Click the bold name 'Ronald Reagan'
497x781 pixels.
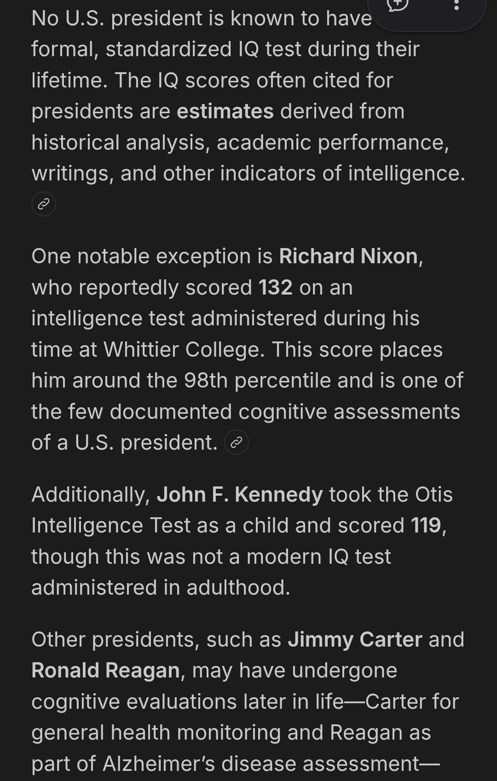click(105, 671)
